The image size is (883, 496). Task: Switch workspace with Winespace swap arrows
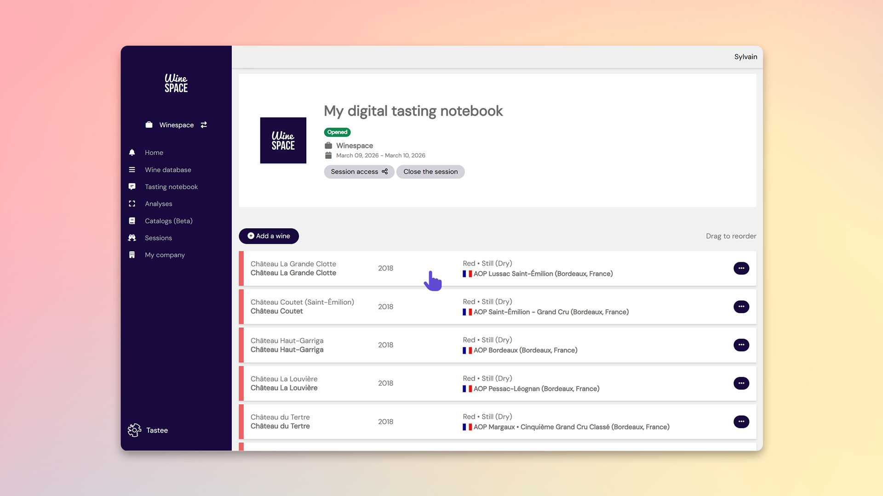(x=204, y=125)
